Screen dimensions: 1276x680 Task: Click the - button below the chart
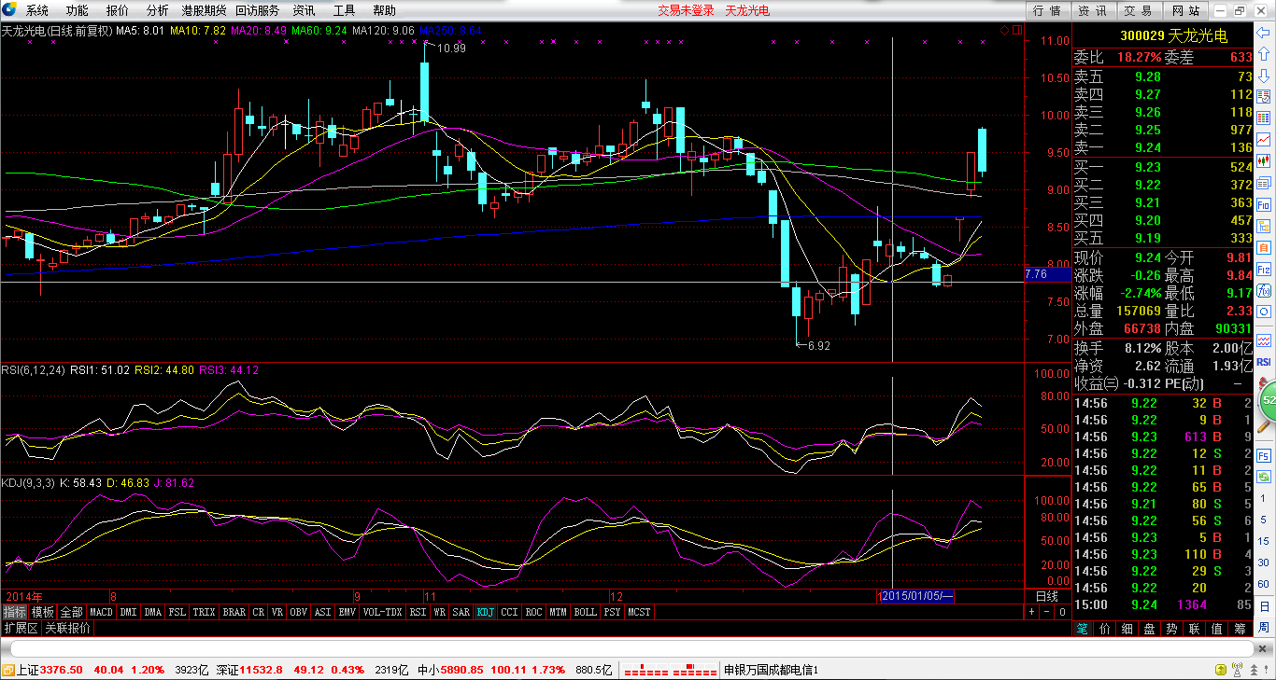click(1046, 612)
